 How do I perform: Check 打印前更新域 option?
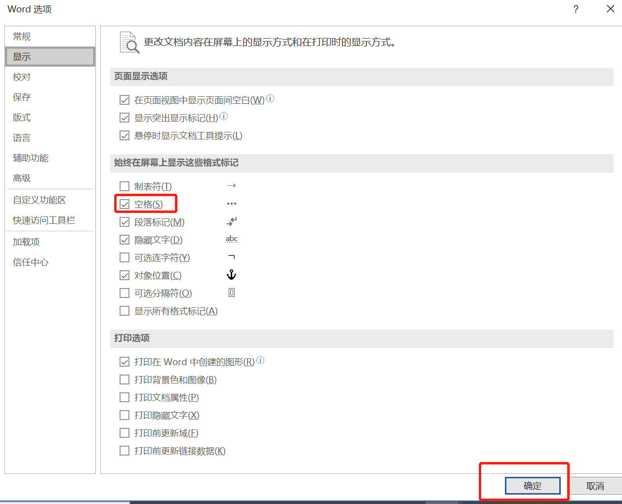click(x=124, y=433)
